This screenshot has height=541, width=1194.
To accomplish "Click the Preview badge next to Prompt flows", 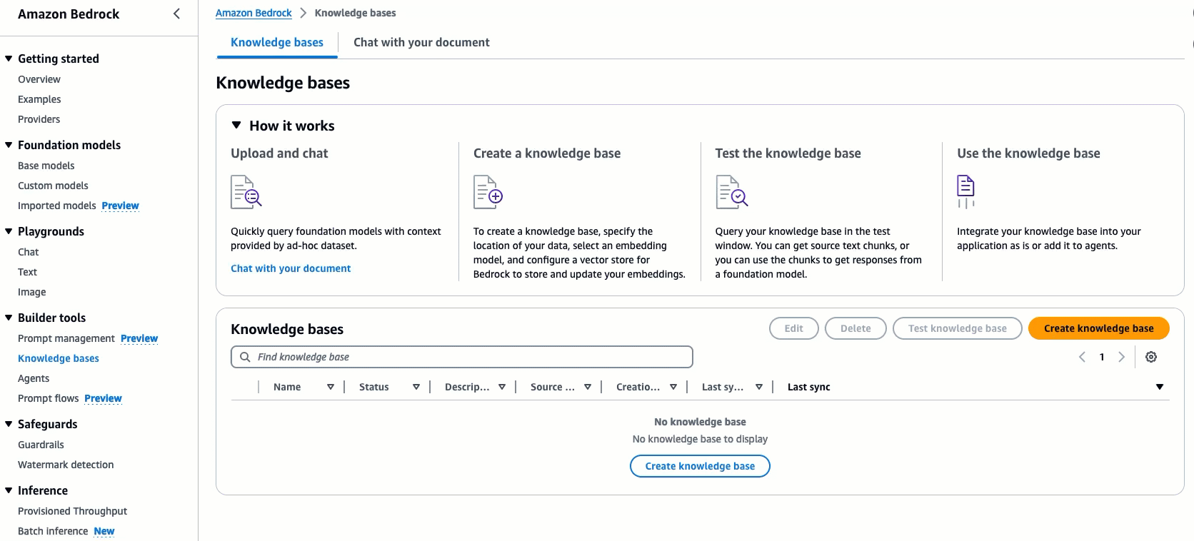I will pos(103,398).
